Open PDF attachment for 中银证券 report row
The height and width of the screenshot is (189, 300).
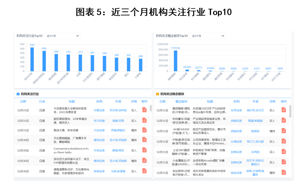[144, 110]
